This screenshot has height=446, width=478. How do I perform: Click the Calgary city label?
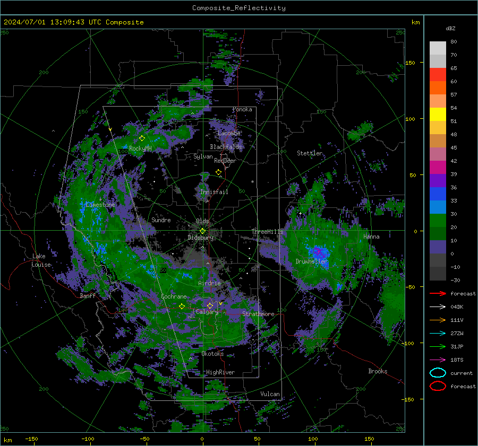207,312
